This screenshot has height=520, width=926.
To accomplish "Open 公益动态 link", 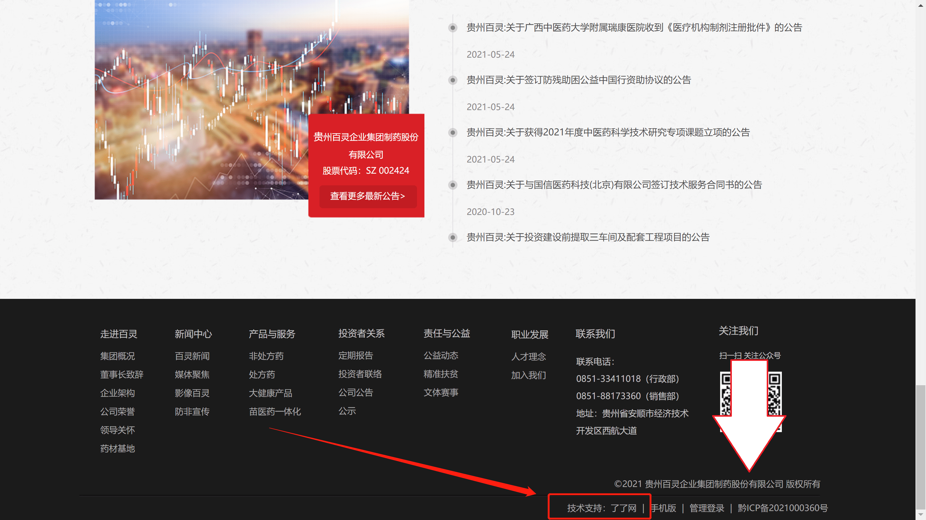I will coord(441,355).
